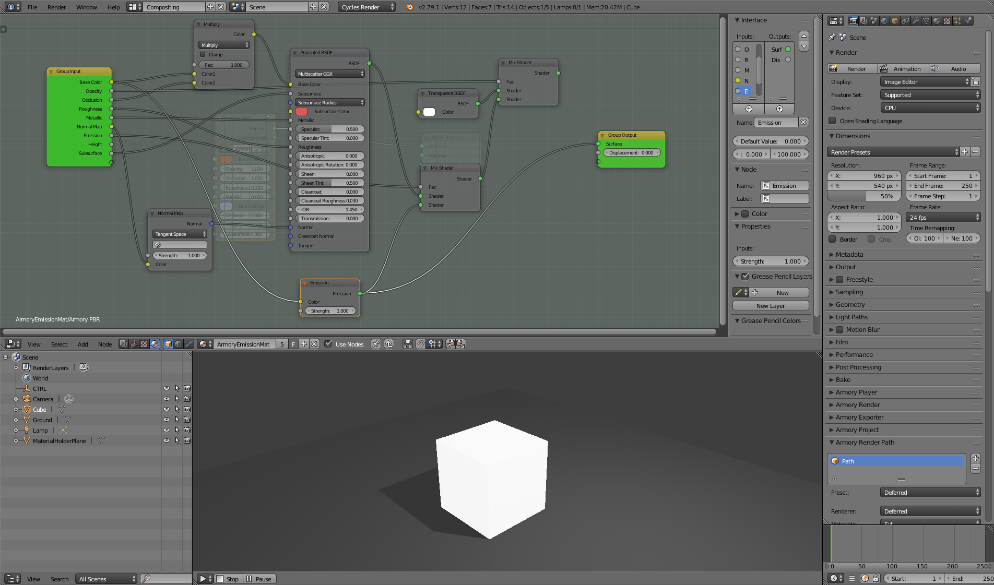Enable the Border checkbox in Dimensions
The height and width of the screenshot is (585, 994).
point(832,239)
